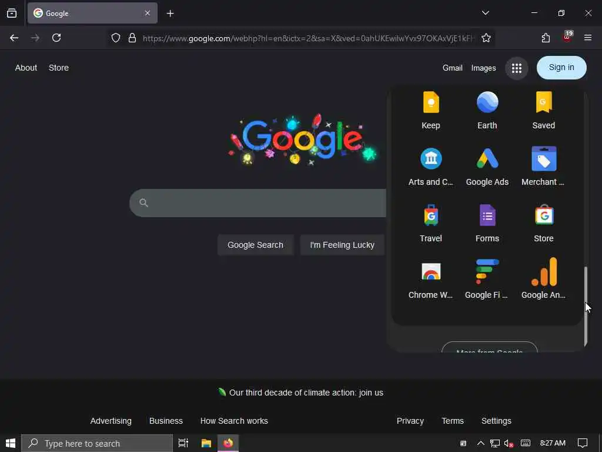
Task: Open notification action center
Action: point(583,443)
